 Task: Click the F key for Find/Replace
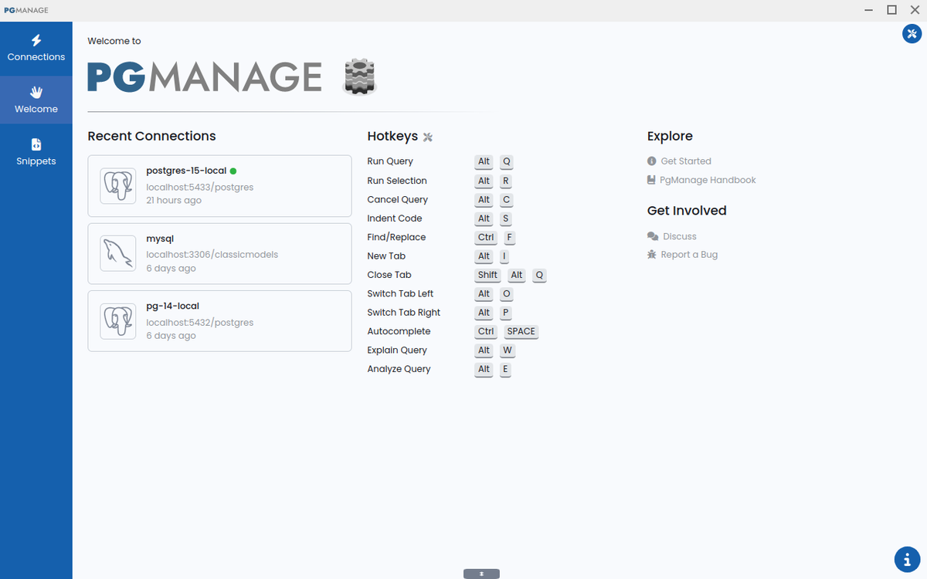(509, 238)
